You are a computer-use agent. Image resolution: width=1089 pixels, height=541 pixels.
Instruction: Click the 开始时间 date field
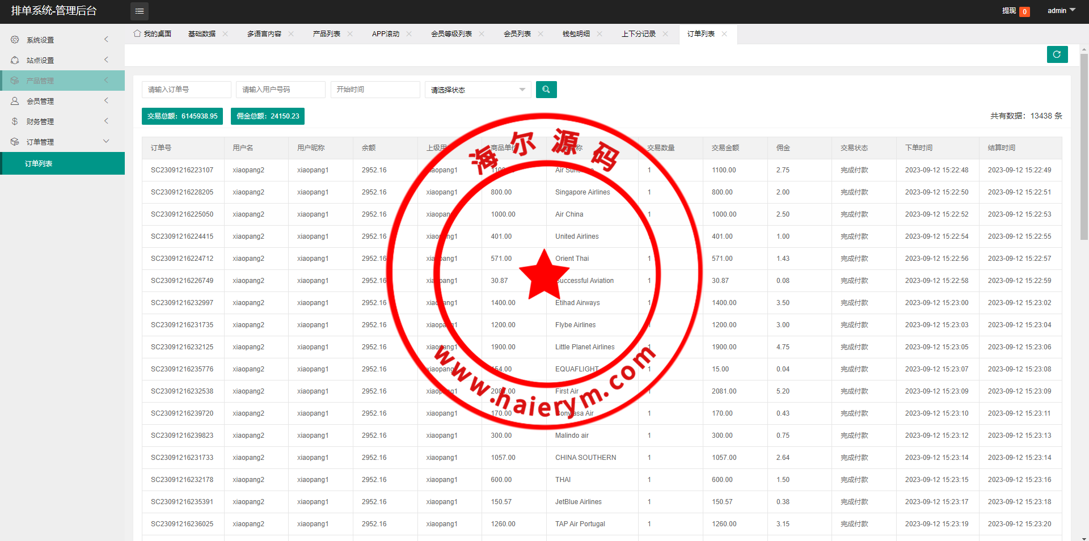click(375, 90)
